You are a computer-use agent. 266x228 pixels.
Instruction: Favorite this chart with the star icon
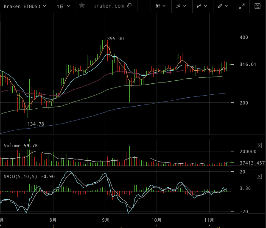tap(82, 5)
